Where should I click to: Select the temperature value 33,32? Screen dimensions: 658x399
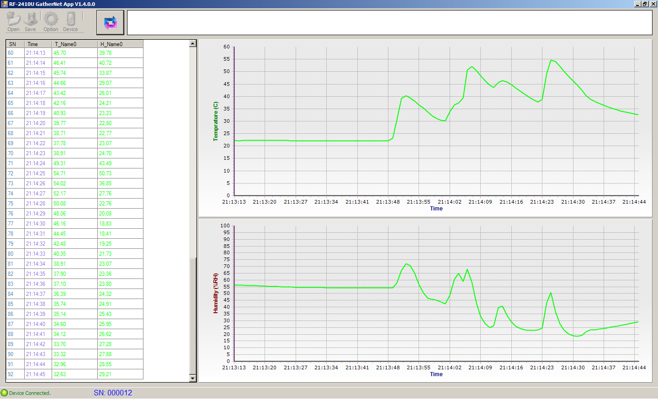74,354
